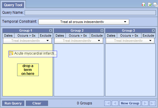Click inside the Query Name field

pos(90,13)
